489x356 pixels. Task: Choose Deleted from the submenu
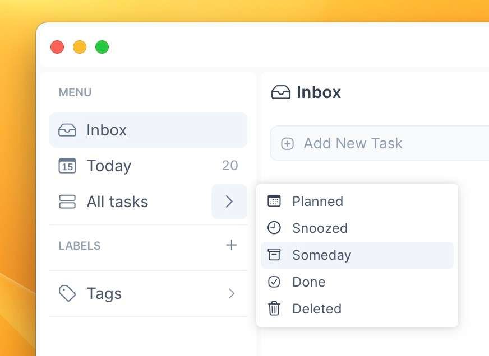click(x=357, y=308)
